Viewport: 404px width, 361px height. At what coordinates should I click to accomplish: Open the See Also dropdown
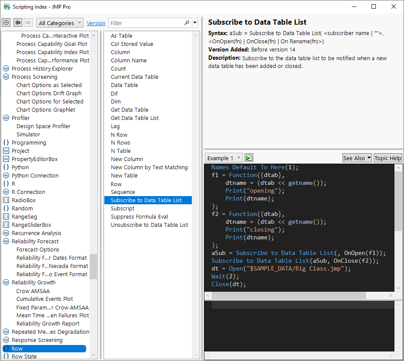coord(357,158)
